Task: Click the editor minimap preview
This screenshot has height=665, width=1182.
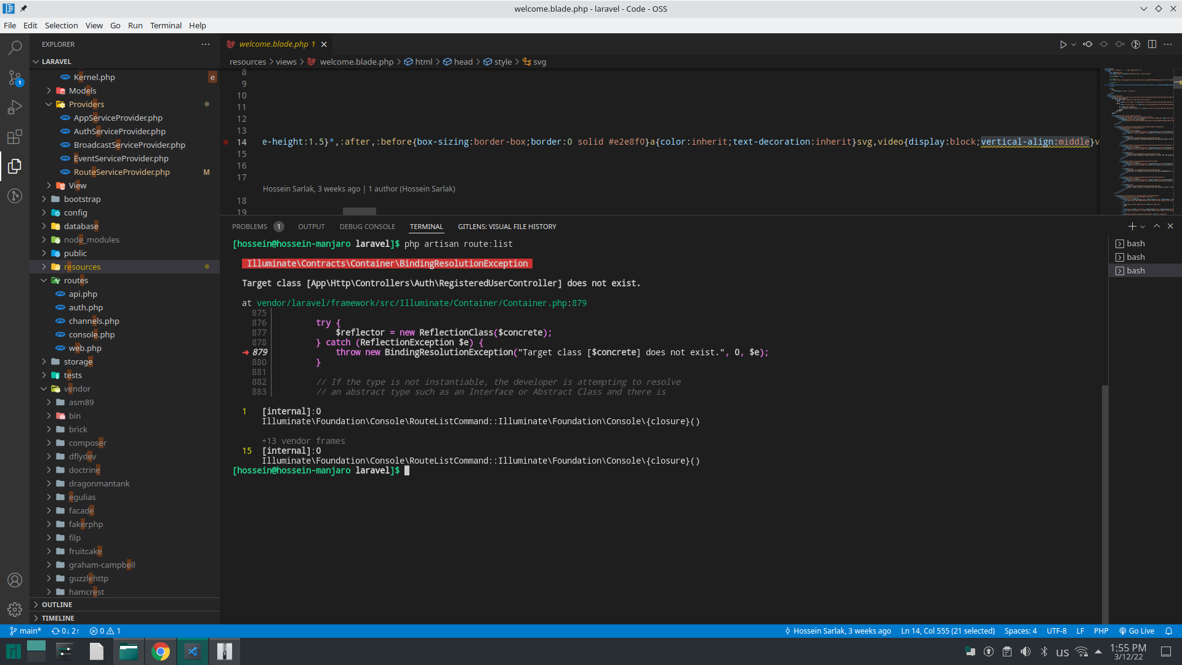Action: click(1138, 140)
